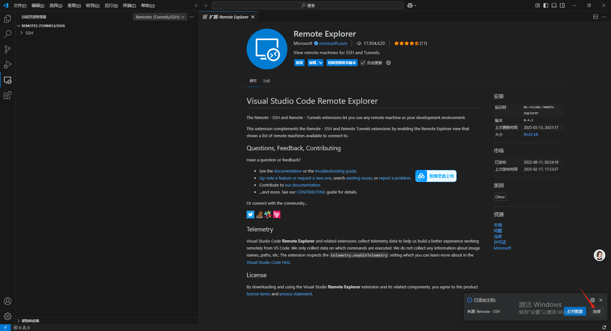This screenshot has width=611, height=331.
Task: Click the Stack Overflow community icon
Action: point(259,215)
